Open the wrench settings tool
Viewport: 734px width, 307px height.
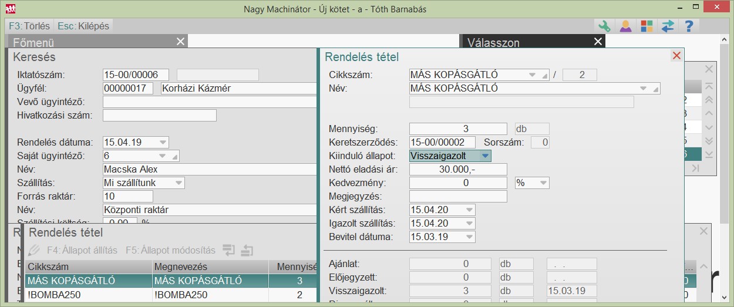[604, 26]
